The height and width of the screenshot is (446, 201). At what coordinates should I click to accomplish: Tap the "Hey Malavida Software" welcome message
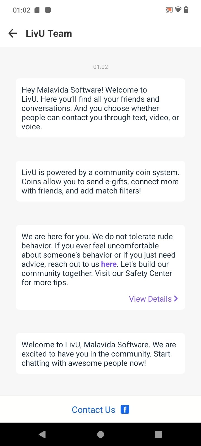pos(100,108)
